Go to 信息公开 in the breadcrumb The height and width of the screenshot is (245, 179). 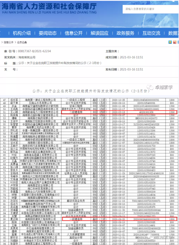(x=9, y=42)
